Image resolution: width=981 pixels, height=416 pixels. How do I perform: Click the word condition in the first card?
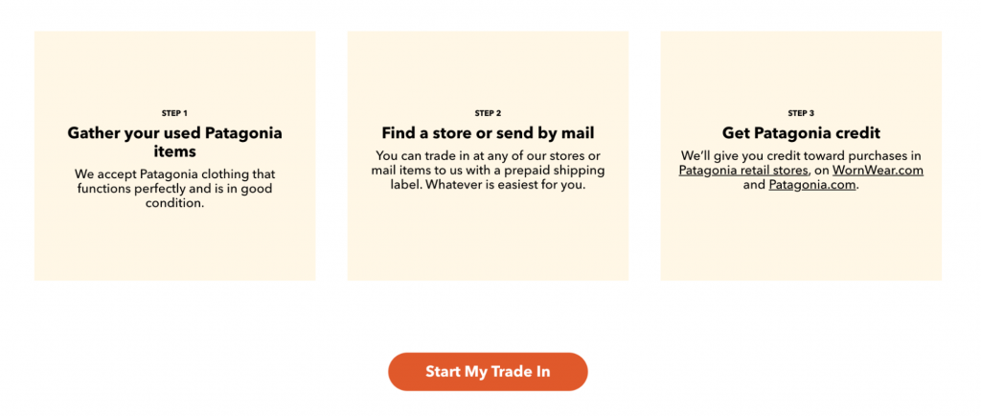tap(174, 204)
